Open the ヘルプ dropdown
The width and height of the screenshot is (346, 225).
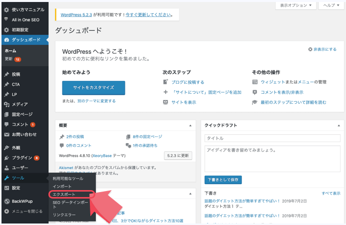tap(331, 5)
